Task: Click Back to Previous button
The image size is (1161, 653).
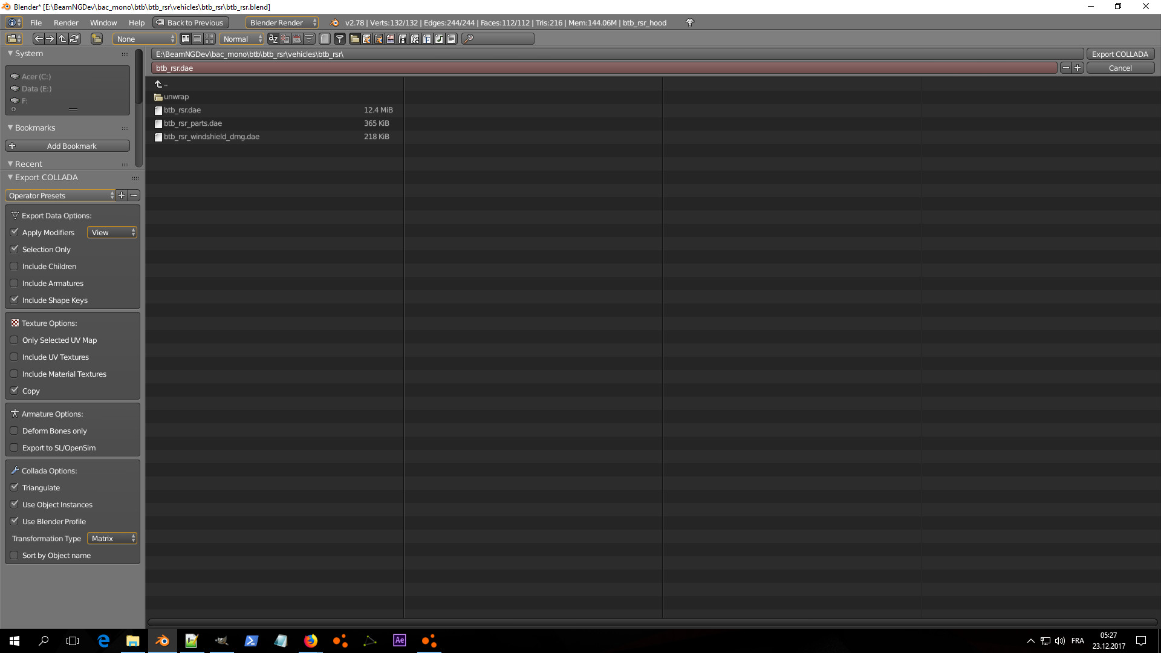Action: pyautogui.click(x=190, y=22)
